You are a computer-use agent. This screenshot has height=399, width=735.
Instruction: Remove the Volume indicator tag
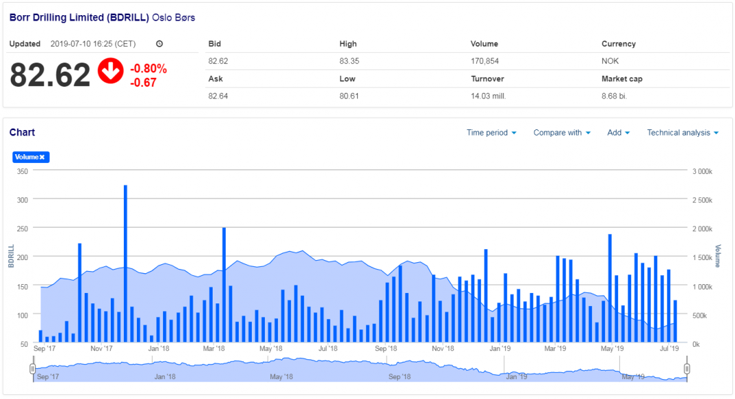click(42, 158)
